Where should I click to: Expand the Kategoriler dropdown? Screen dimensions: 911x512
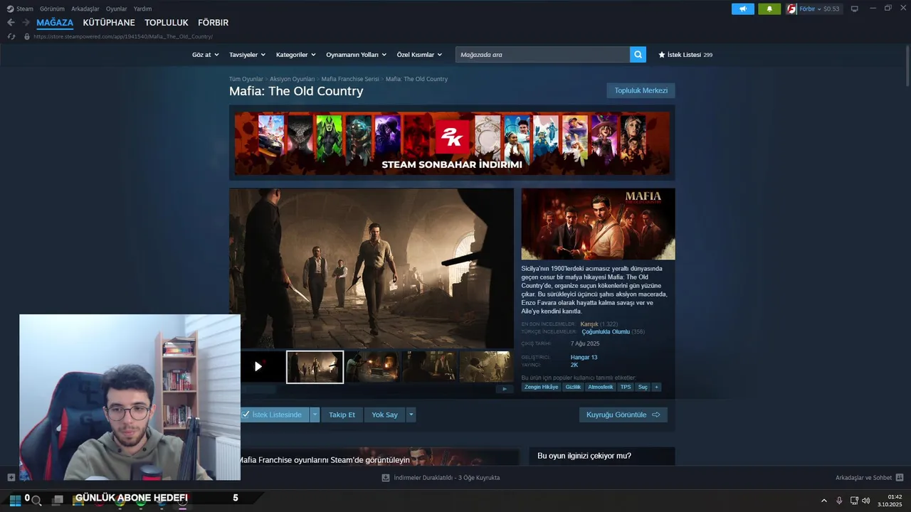[x=295, y=55]
